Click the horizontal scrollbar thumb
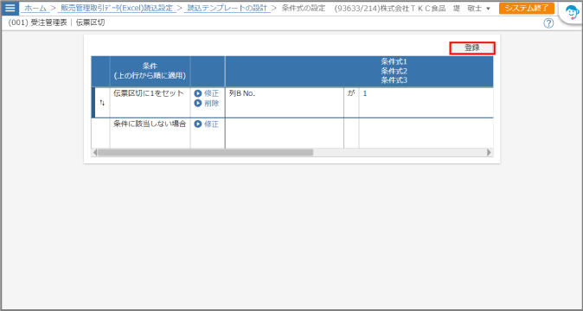The height and width of the screenshot is (311, 583). point(205,153)
